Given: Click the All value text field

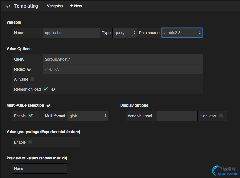Looking at the screenshot, I should coord(122,79).
